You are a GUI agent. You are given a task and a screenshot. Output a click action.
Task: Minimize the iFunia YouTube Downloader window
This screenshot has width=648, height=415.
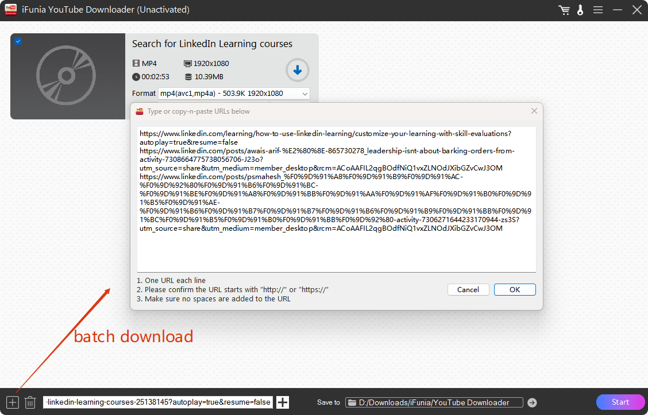pos(618,10)
